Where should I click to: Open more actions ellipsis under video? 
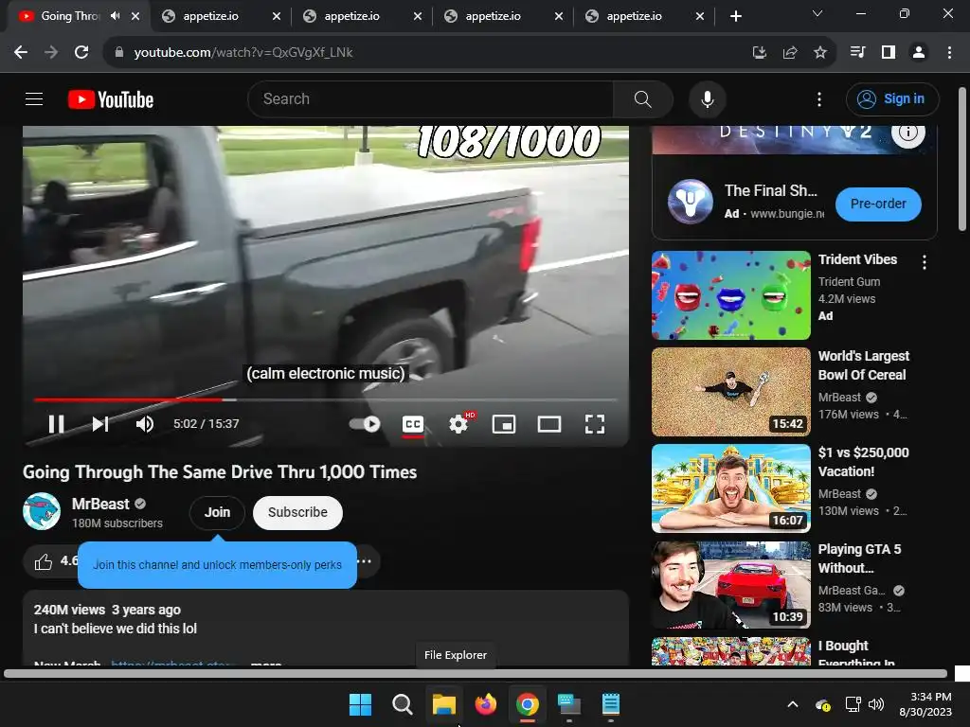[365, 561]
